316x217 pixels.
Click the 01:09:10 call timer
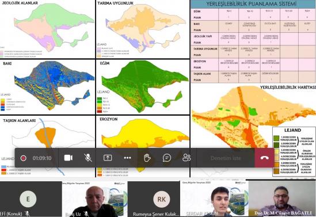(x=42, y=158)
